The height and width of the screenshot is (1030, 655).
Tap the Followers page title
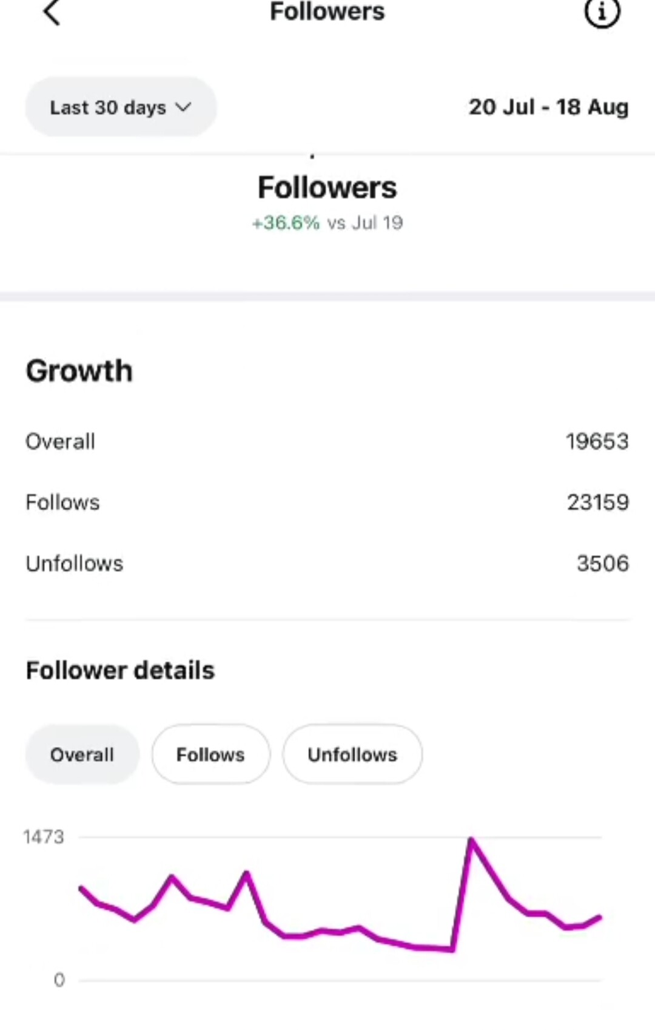pos(327,12)
